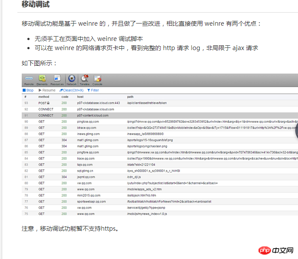The image size is (298, 259).
Task: Select host inews.gtimg.com row
Action: [x=160, y=134]
